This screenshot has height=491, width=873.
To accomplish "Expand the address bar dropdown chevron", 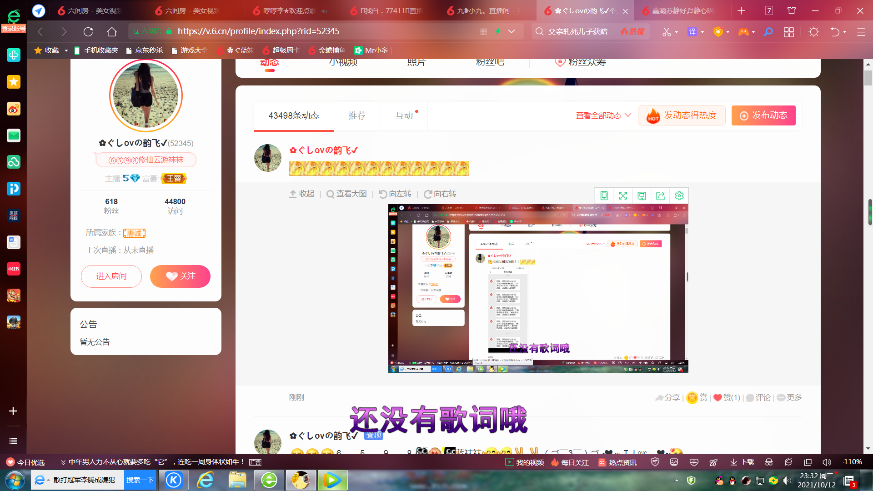I will point(512,31).
